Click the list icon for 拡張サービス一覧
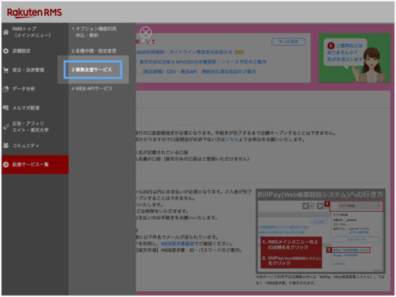Viewport: 396px width, 297px height. coord(6,164)
